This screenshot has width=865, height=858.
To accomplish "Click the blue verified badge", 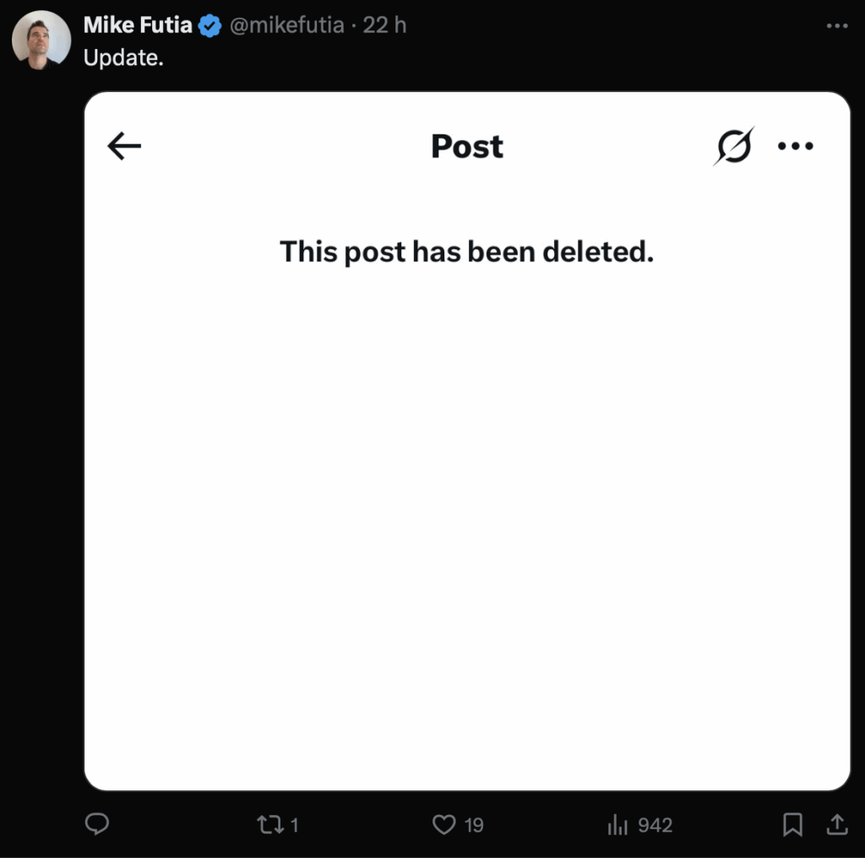I will coord(209,26).
